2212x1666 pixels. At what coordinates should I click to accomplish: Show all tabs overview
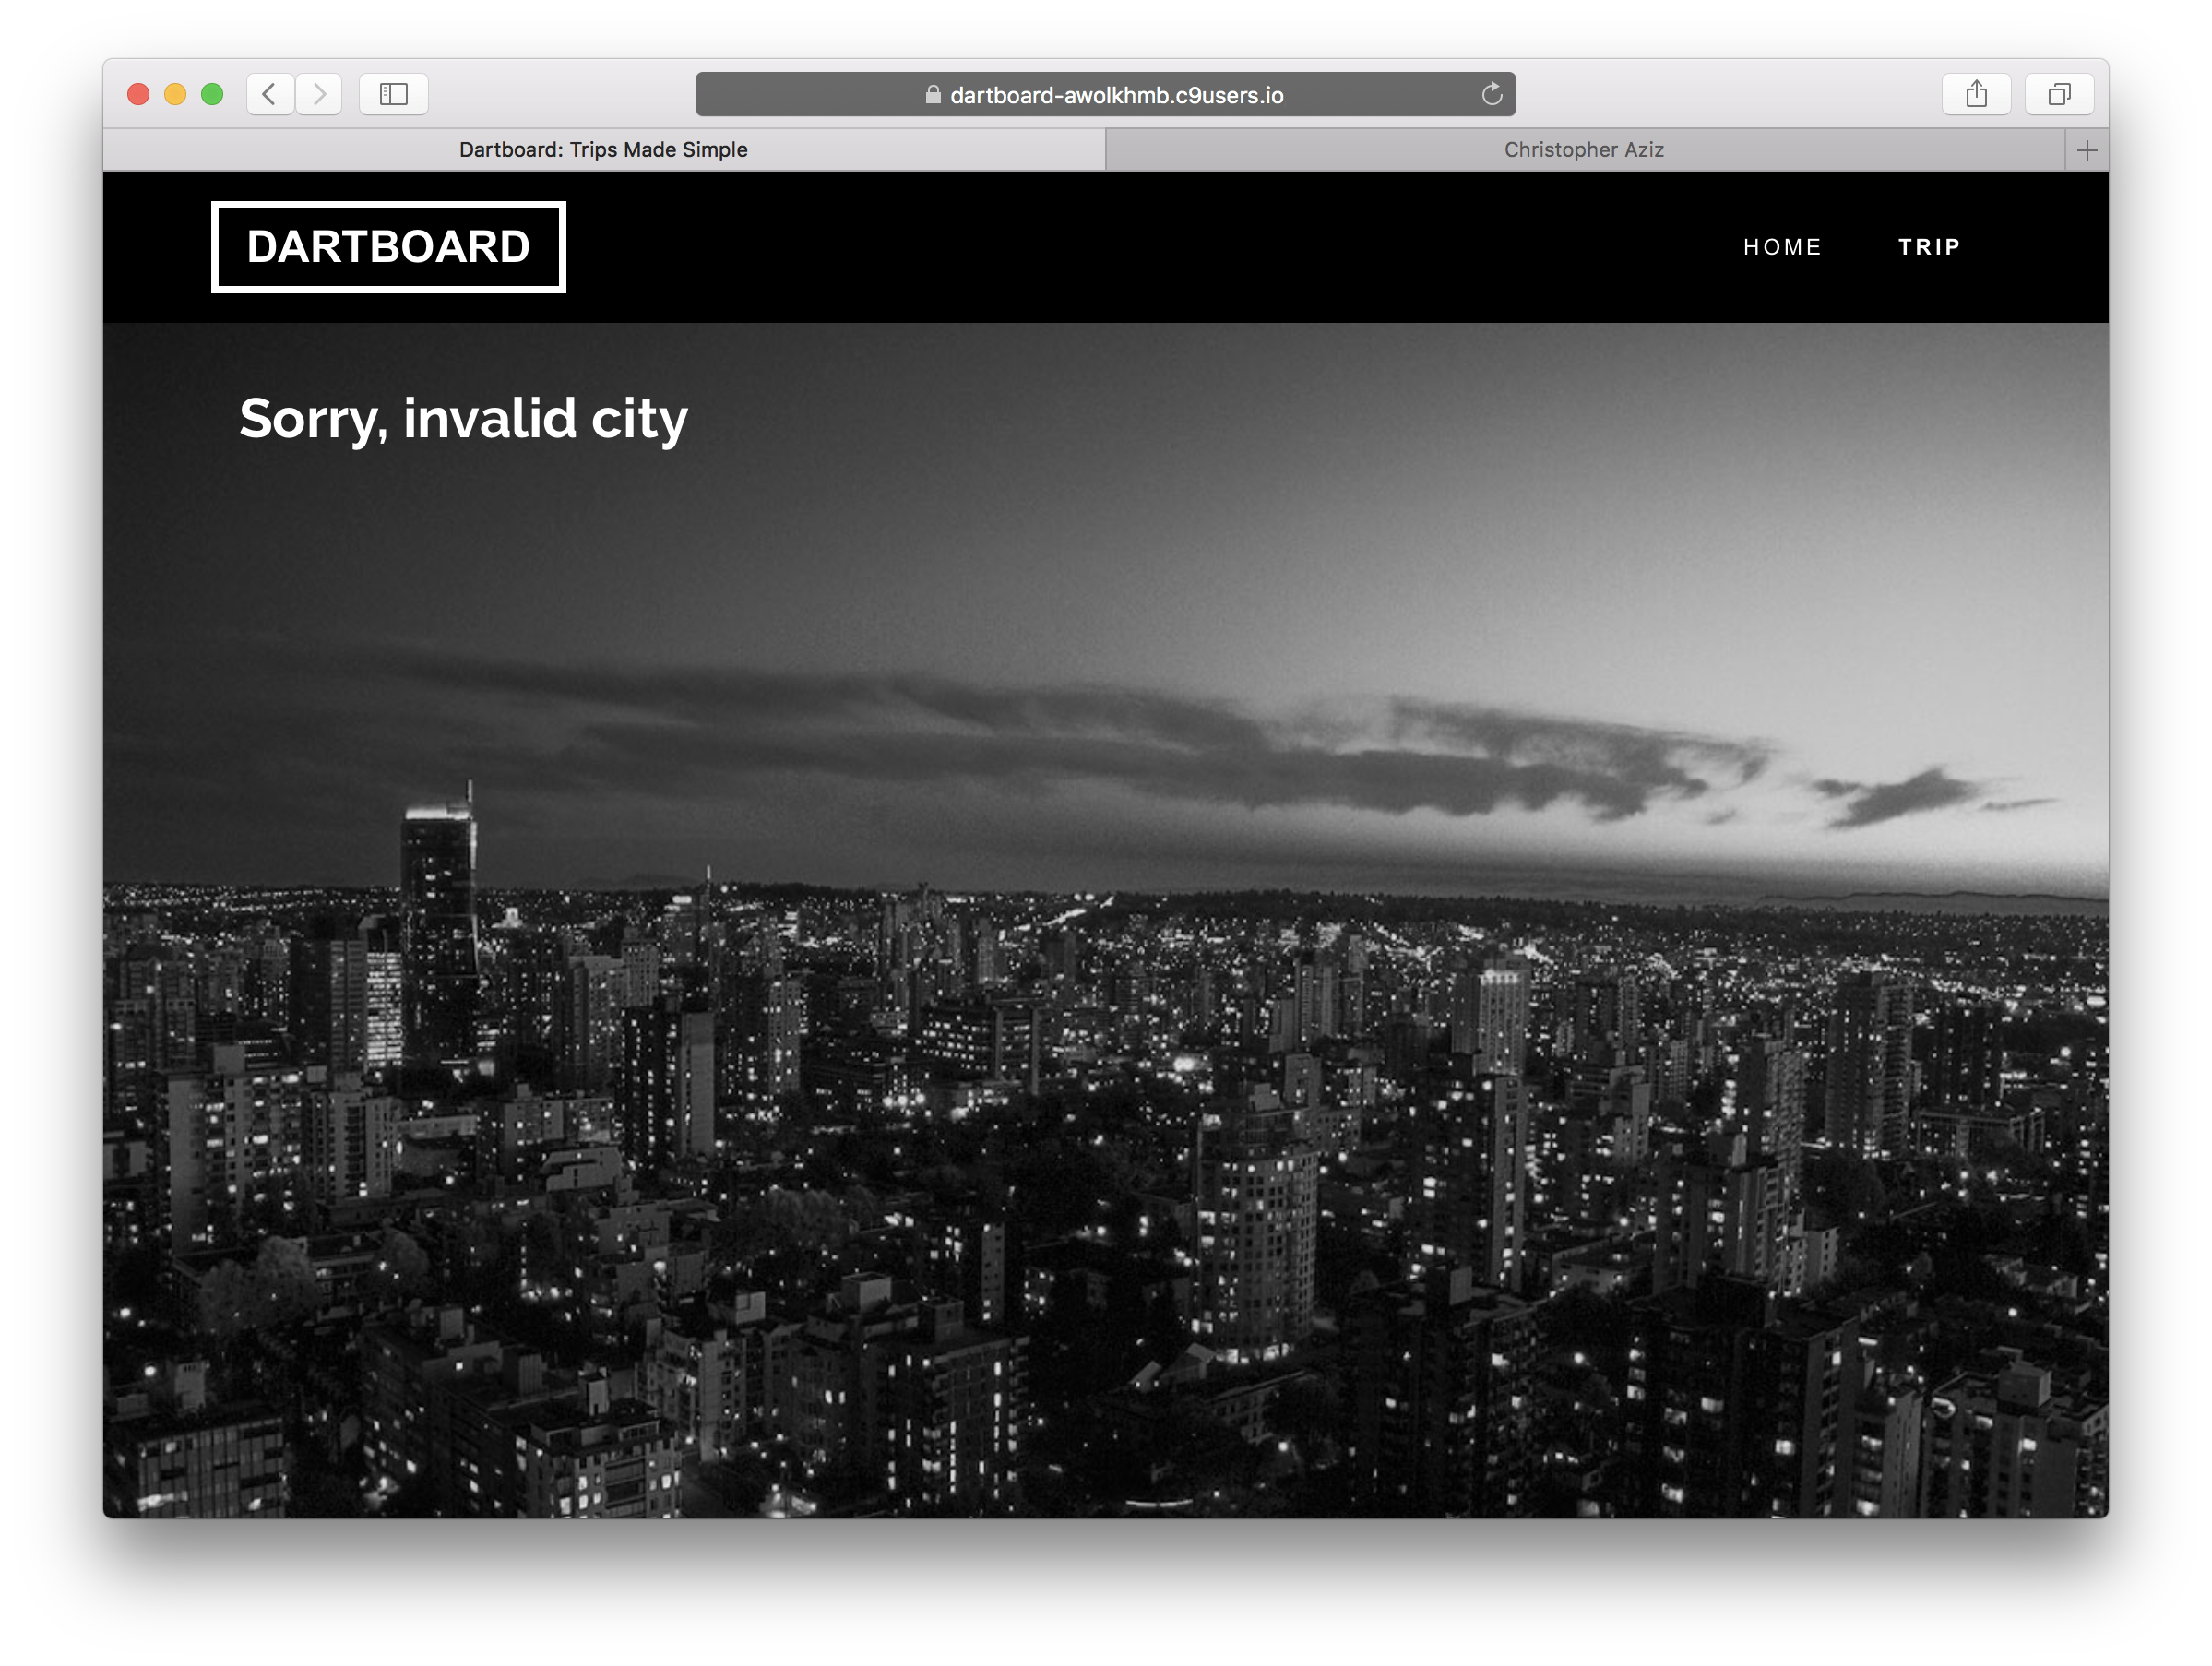(2058, 94)
